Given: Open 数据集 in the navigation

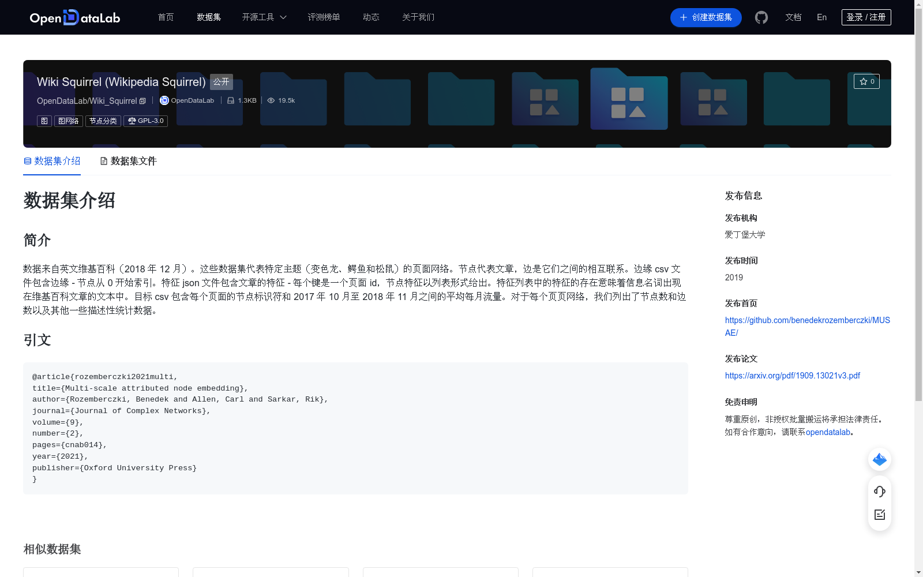Looking at the screenshot, I should point(209,17).
